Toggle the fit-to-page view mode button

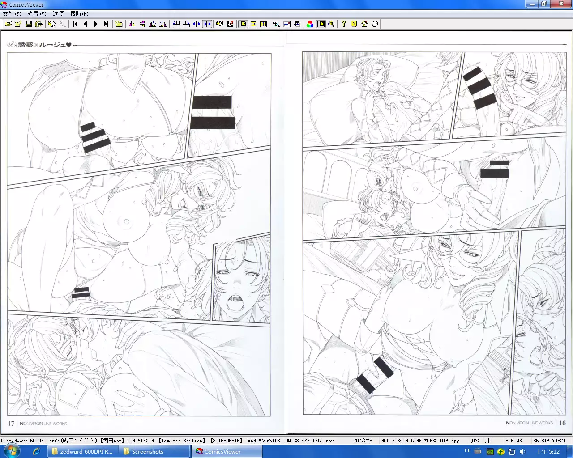pyautogui.click(x=243, y=24)
